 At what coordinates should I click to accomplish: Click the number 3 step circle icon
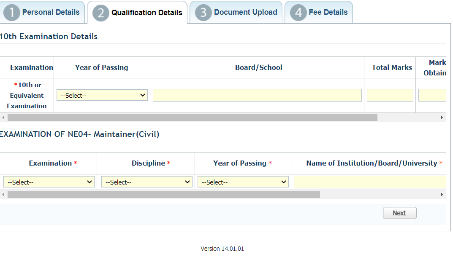203,13
